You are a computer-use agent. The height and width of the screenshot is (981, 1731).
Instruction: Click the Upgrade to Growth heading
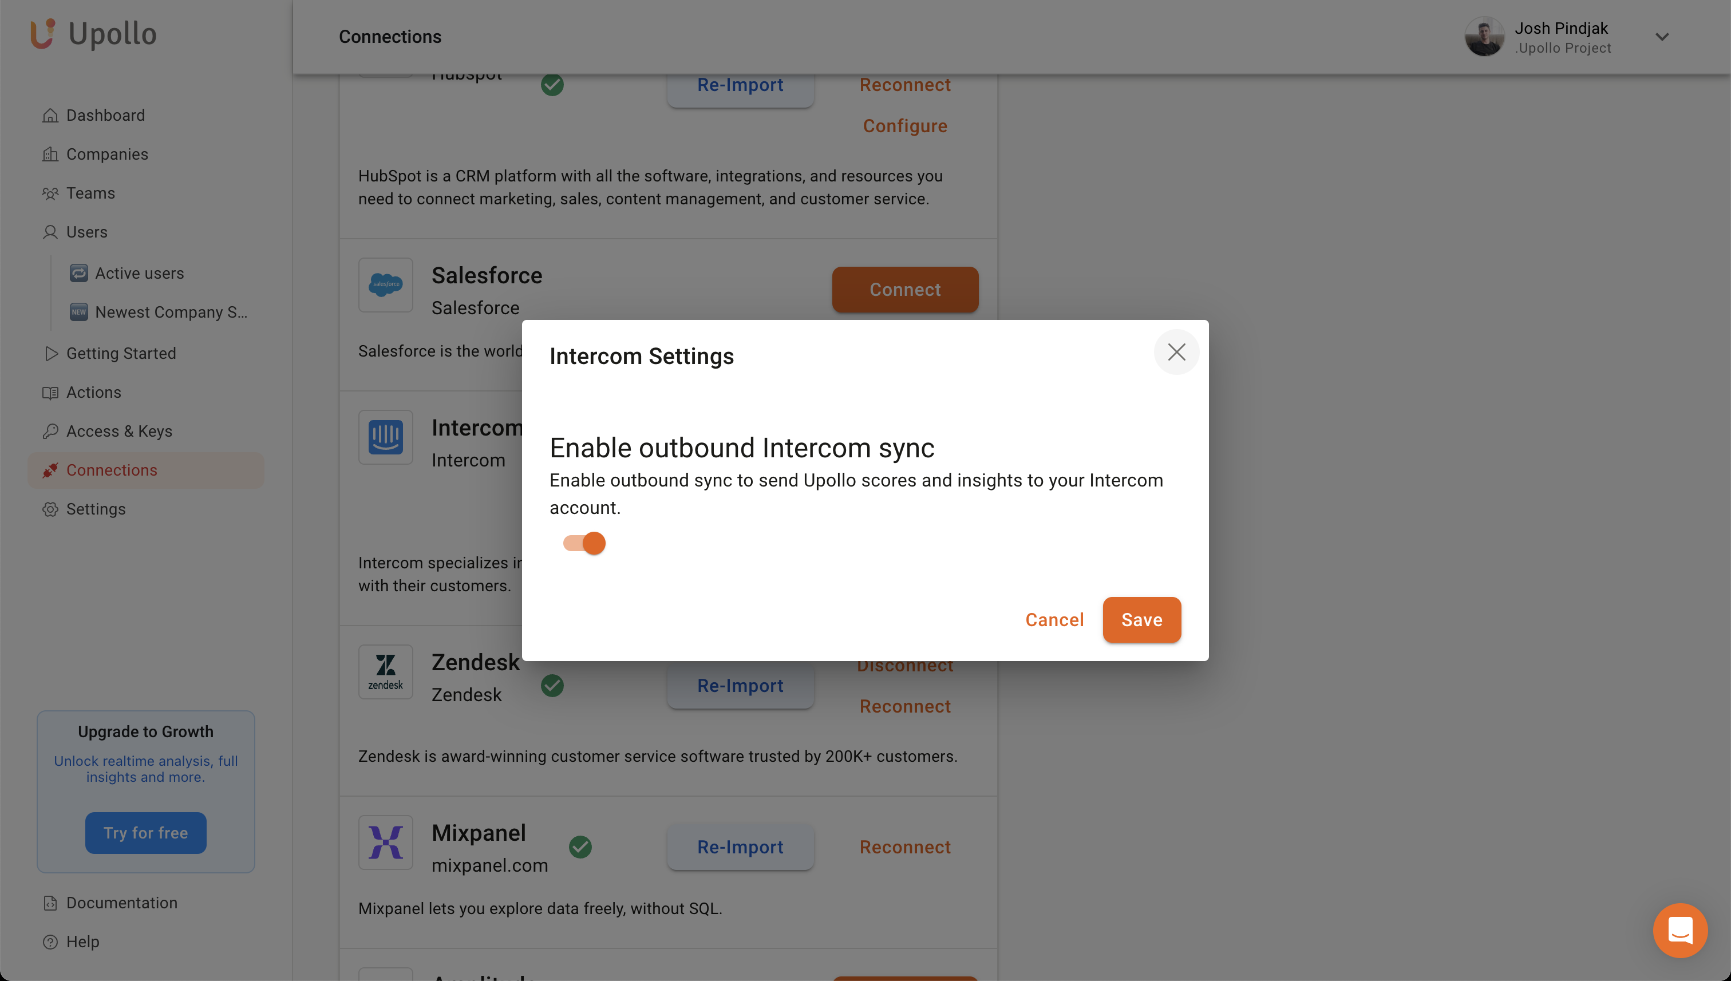(145, 731)
